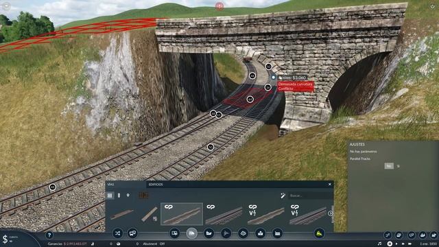Viewport: 439px width, 247px height.
Task: Select the highlighted standard track thumbnail
Action: (x=182, y=214)
